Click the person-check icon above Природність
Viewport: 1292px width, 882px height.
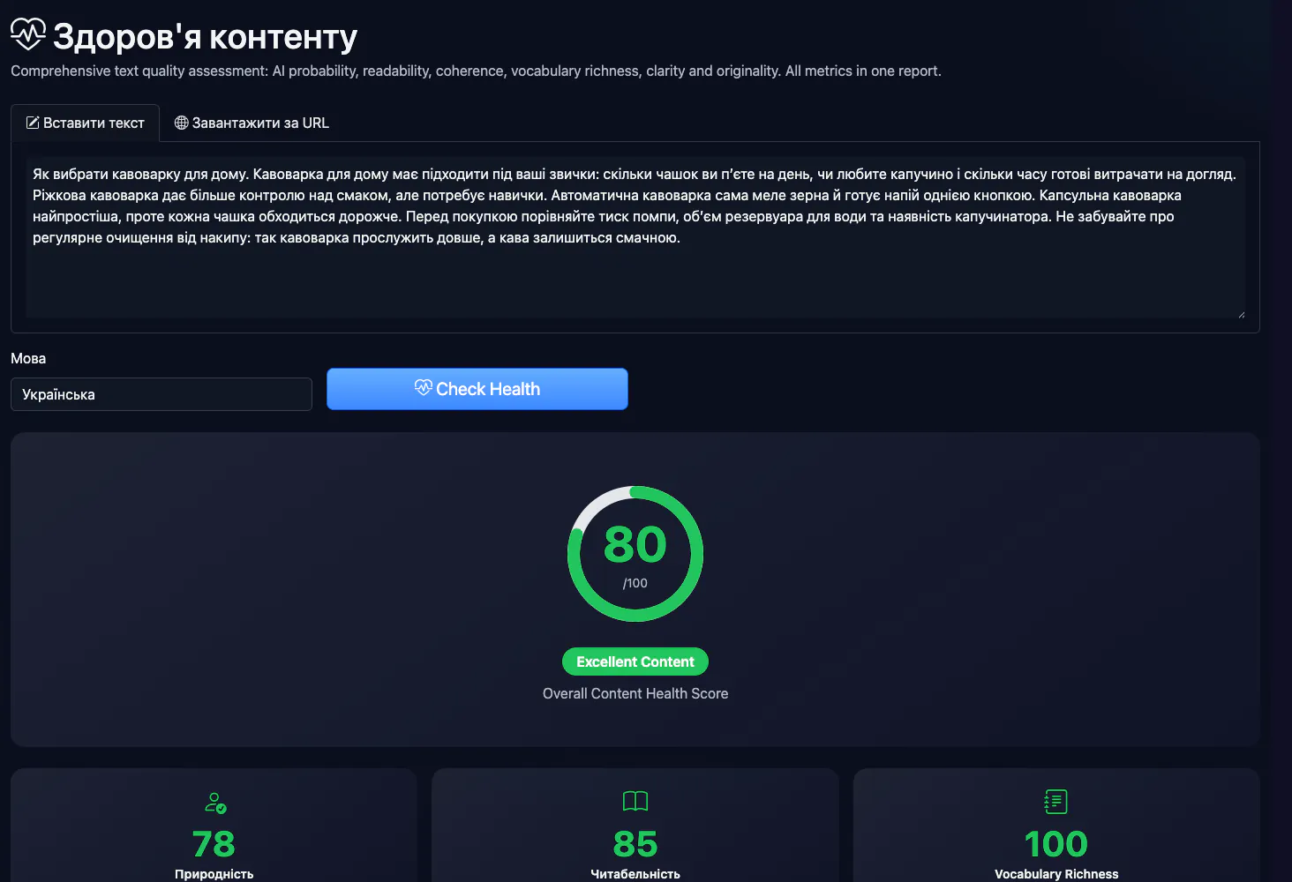tap(214, 803)
